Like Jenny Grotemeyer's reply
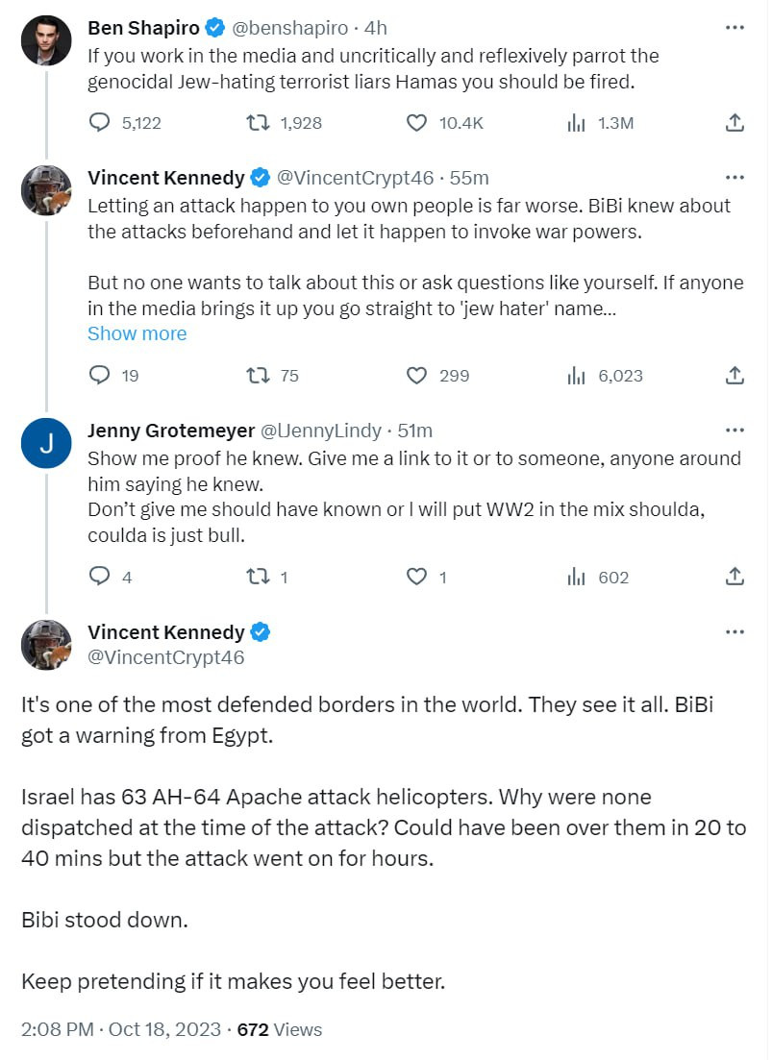This screenshot has width=772, height=1060. click(x=416, y=577)
